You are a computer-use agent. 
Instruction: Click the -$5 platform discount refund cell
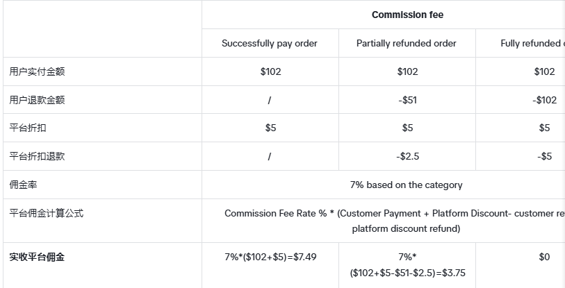coord(544,156)
